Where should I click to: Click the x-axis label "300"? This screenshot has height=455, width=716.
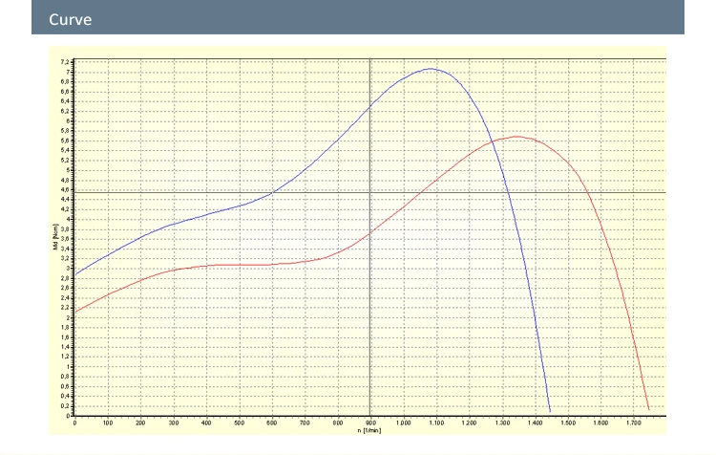click(x=174, y=423)
